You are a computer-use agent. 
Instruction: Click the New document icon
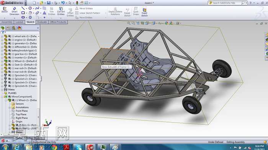(34, 3)
